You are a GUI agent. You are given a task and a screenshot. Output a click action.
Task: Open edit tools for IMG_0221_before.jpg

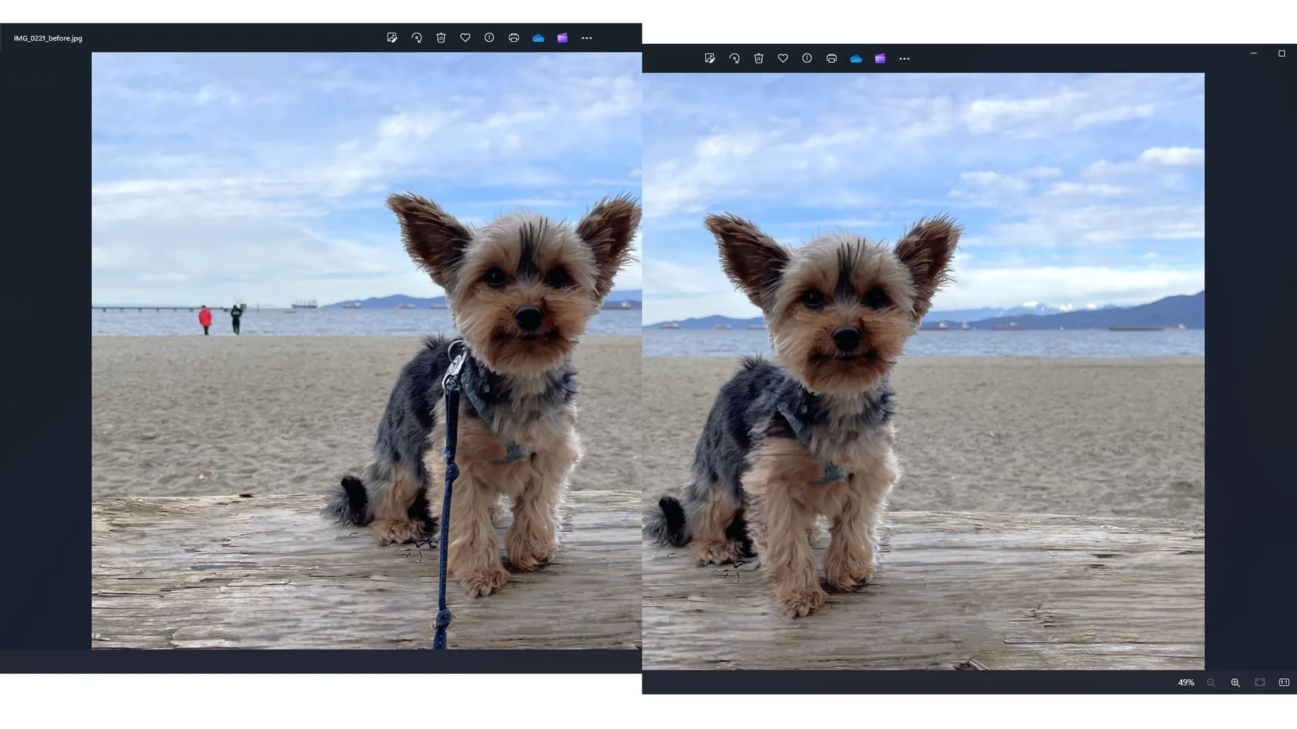pyautogui.click(x=392, y=38)
